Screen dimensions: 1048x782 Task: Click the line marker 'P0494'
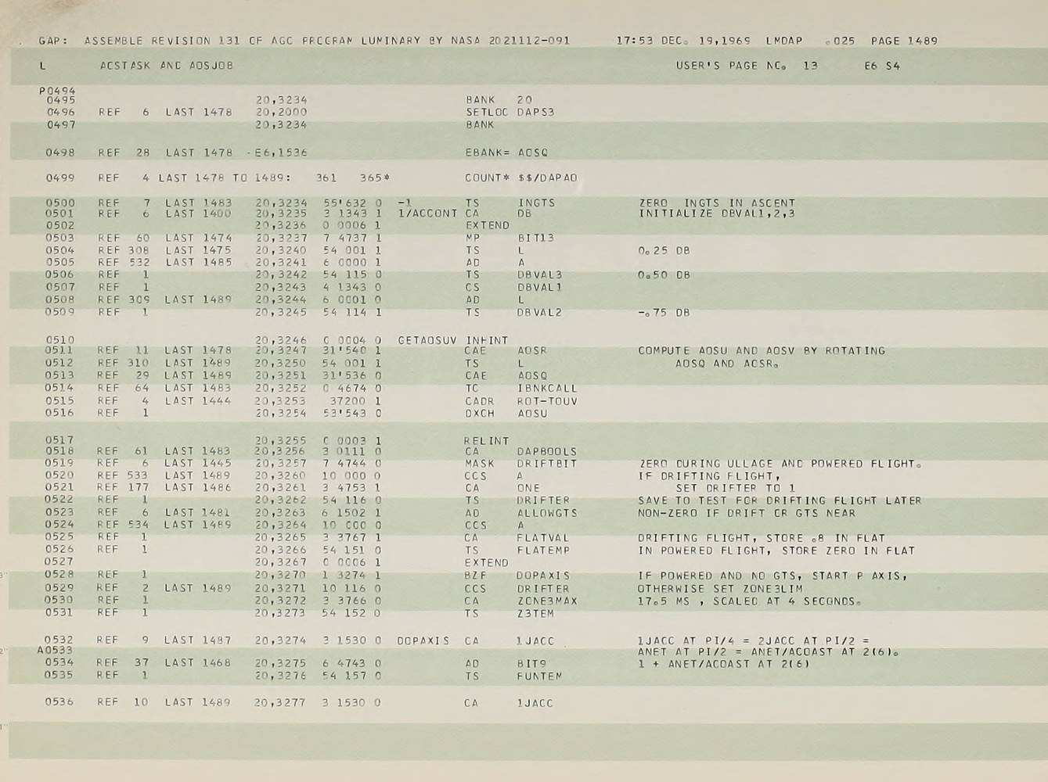[x=57, y=91]
